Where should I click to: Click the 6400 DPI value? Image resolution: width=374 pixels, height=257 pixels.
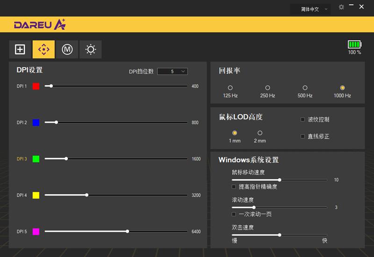pos(196,231)
